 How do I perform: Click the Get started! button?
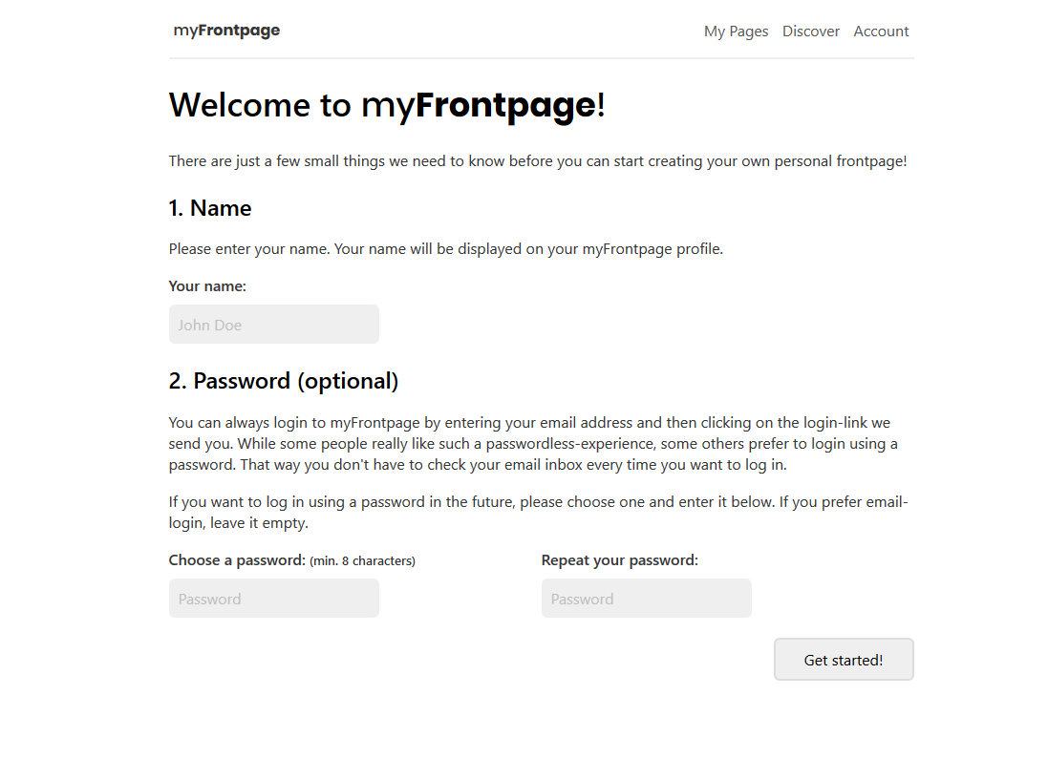(x=844, y=660)
